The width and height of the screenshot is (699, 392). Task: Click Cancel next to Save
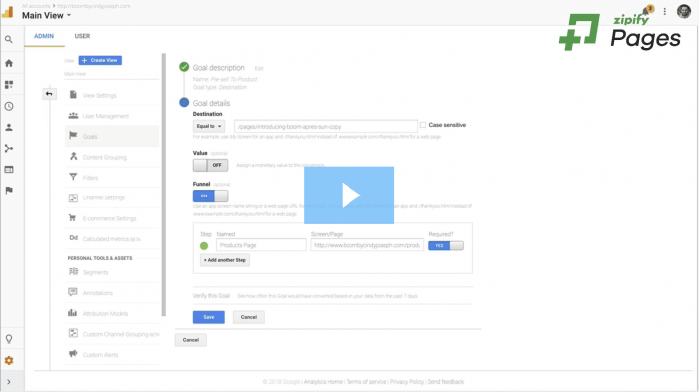click(249, 317)
